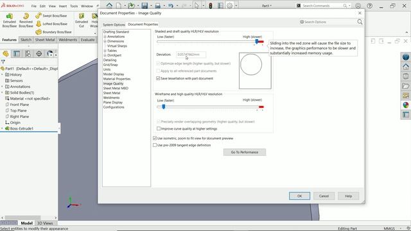The width and height of the screenshot is (411, 231).
Task: Click the user login icon in title bar
Action: pyautogui.click(x=358, y=6)
